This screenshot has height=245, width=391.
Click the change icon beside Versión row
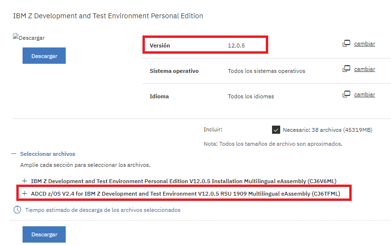point(346,44)
